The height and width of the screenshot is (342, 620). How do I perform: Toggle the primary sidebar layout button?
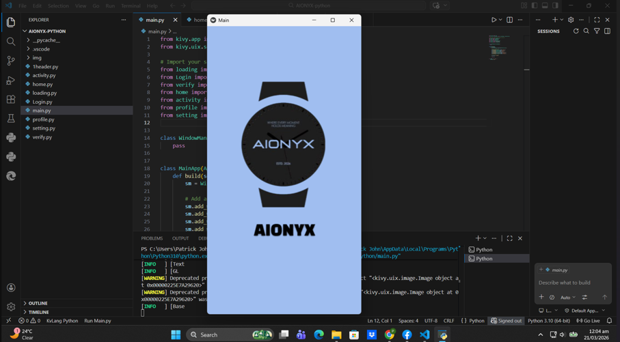click(535, 5)
